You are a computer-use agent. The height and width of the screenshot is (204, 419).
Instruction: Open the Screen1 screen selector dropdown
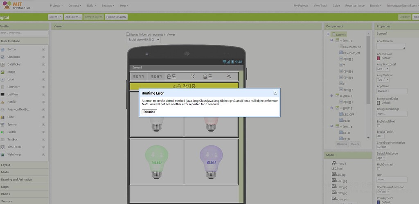55,17
